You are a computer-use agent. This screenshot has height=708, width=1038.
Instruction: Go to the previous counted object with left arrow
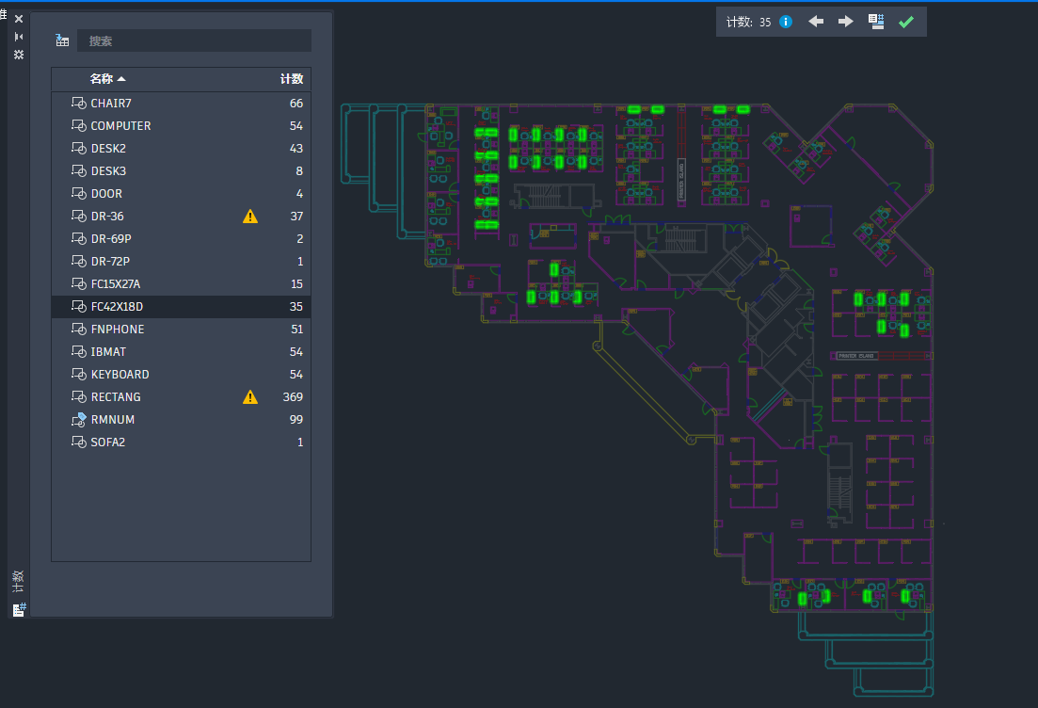816,22
